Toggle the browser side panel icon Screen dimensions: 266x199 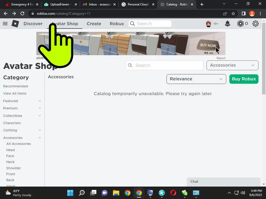244,13
